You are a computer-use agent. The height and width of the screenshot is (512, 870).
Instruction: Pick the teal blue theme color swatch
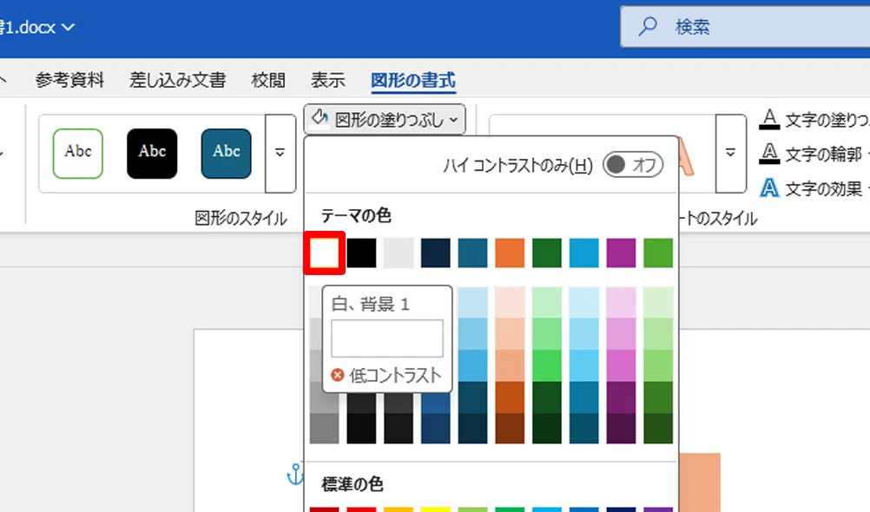(472, 253)
